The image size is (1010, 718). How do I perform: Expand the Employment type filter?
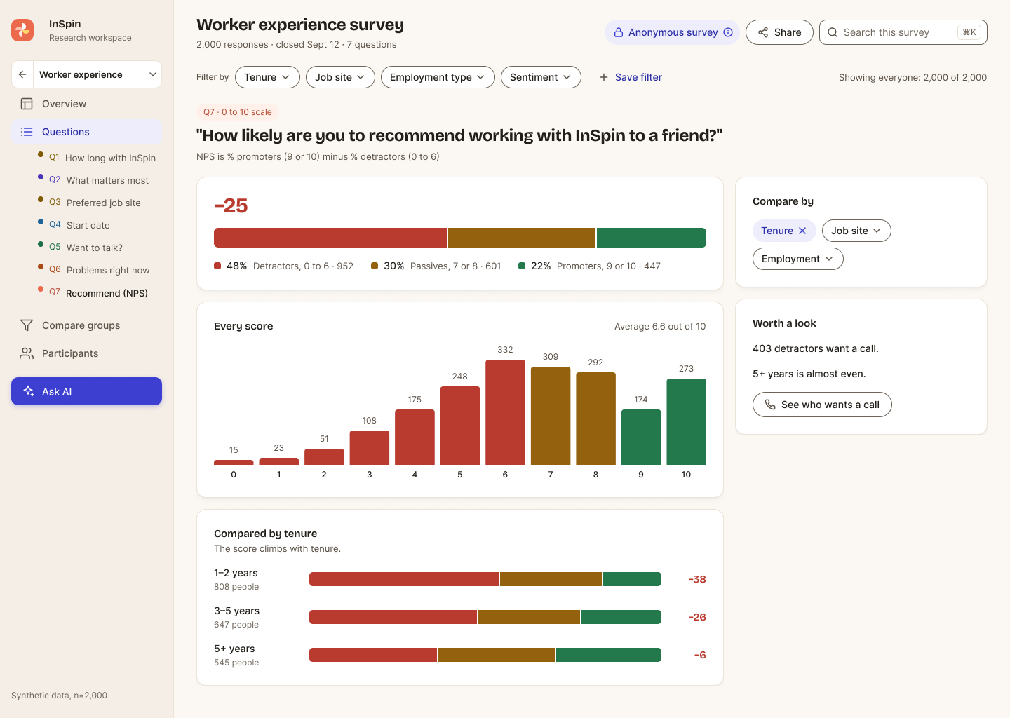438,77
